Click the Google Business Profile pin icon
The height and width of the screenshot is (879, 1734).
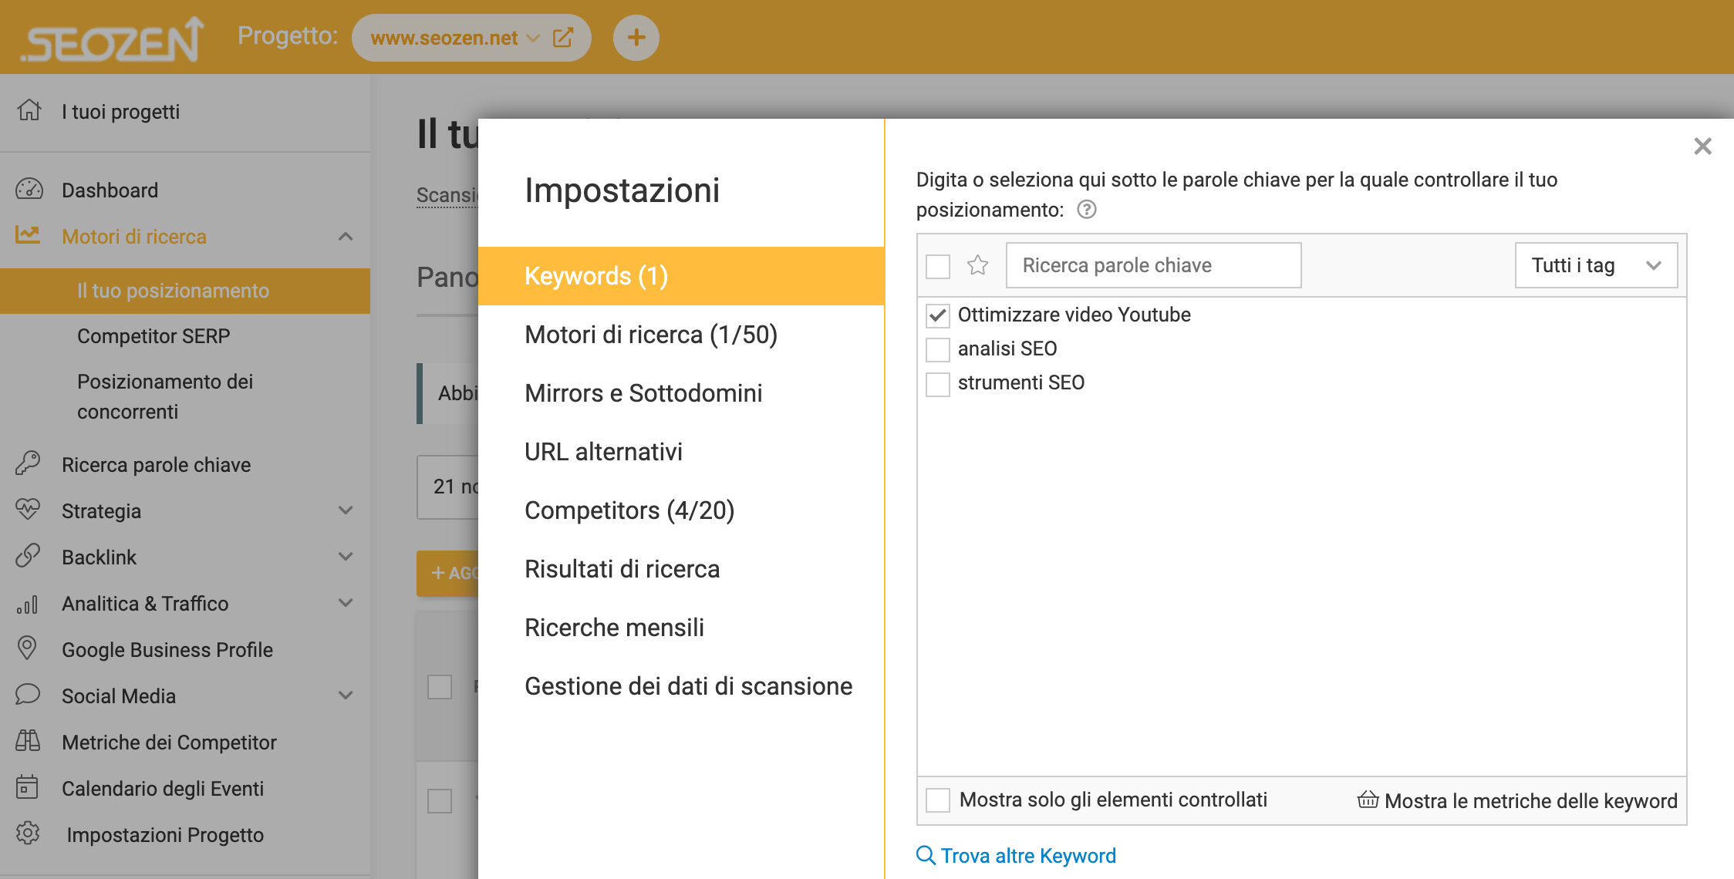(27, 648)
